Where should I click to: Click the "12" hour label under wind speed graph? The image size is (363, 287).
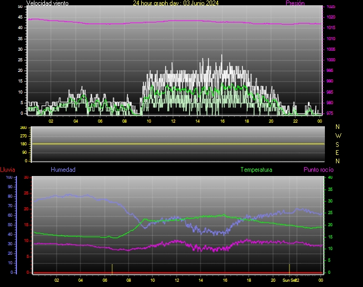(173, 121)
